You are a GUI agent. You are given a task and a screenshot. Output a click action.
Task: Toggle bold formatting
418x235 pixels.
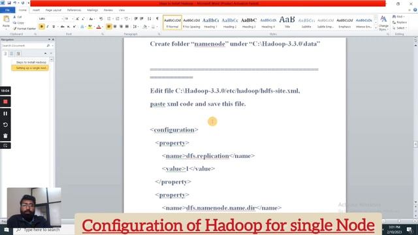[x=42, y=27]
